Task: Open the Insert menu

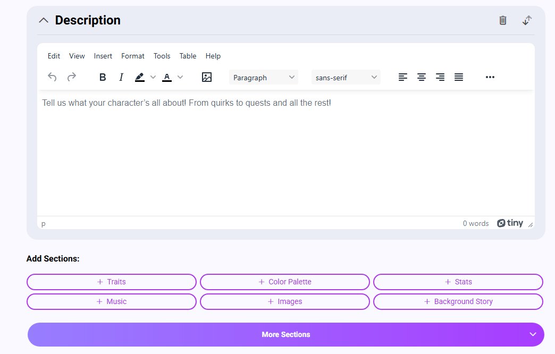Action: point(103,56)
